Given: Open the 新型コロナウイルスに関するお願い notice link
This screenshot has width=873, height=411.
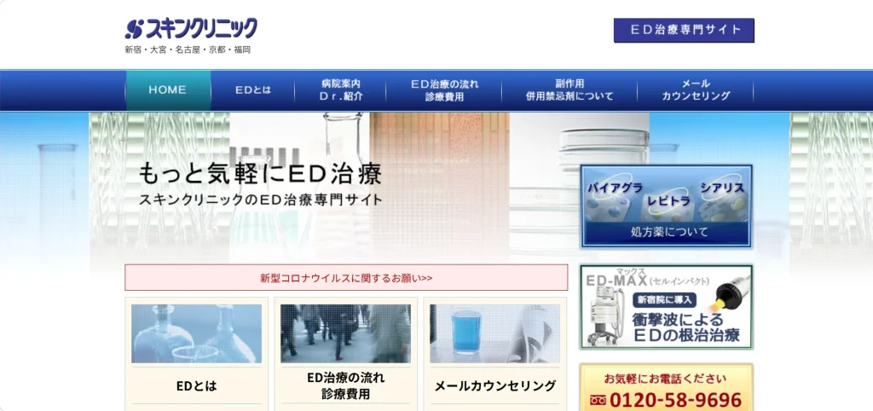Looking at the screenshot, I should [346, 278].
